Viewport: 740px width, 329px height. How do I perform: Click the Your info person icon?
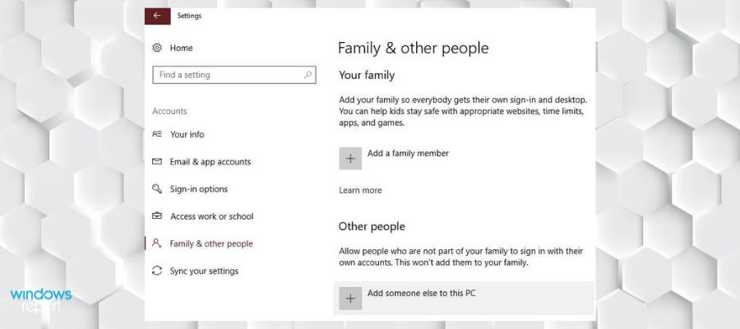[157, 134]
